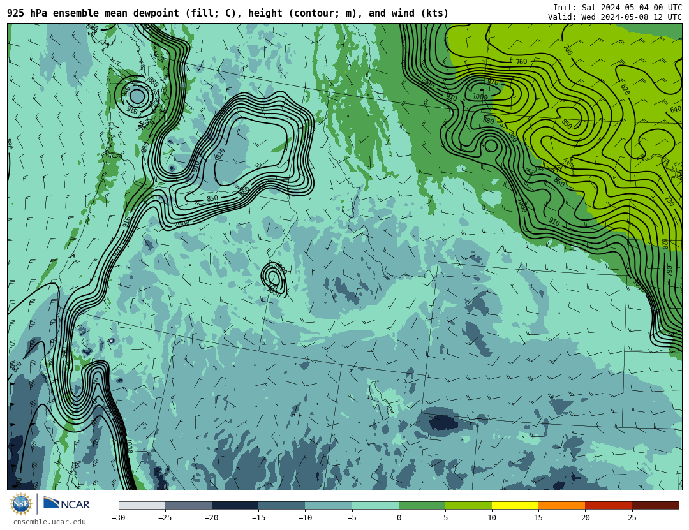Click the 5 colorbar tick label

click(x=445, y=518)
